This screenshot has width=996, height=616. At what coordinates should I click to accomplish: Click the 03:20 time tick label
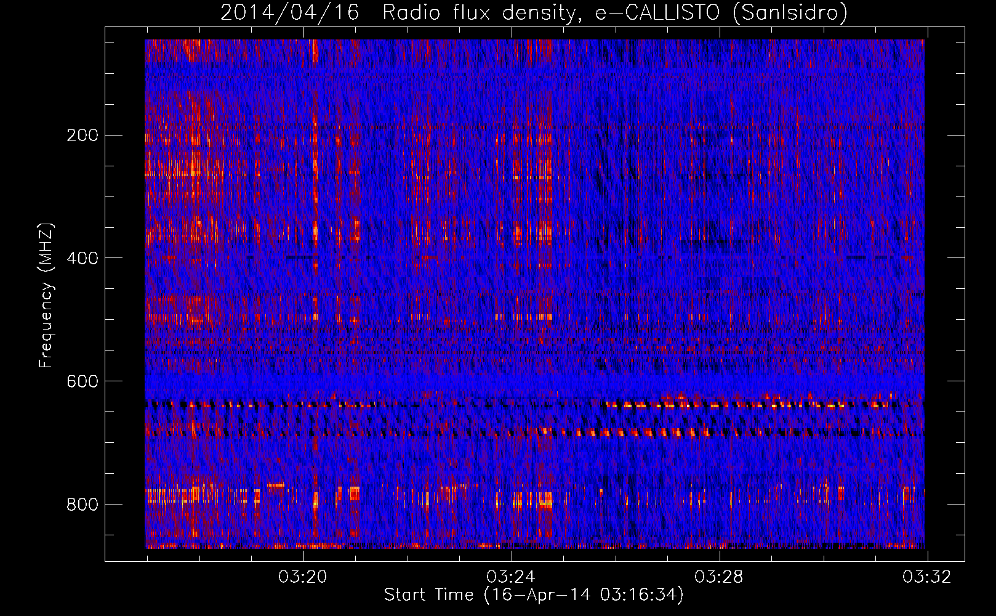point(303,577)
